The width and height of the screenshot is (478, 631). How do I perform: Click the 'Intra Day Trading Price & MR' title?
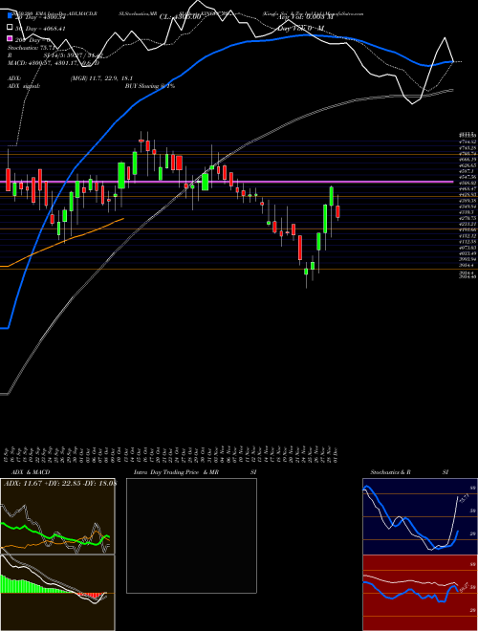[177, 472]
